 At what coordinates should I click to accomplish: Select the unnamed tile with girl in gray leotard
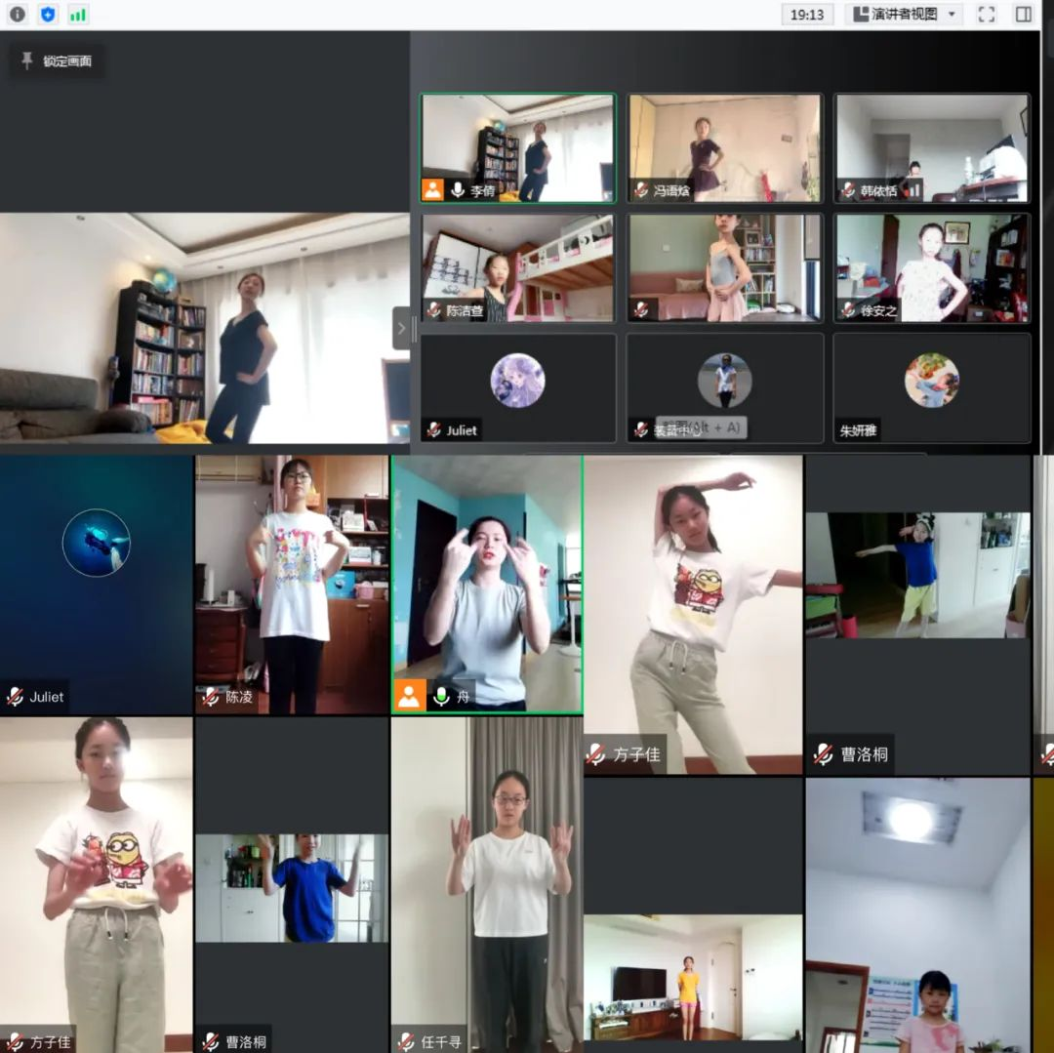coord(724,268)
